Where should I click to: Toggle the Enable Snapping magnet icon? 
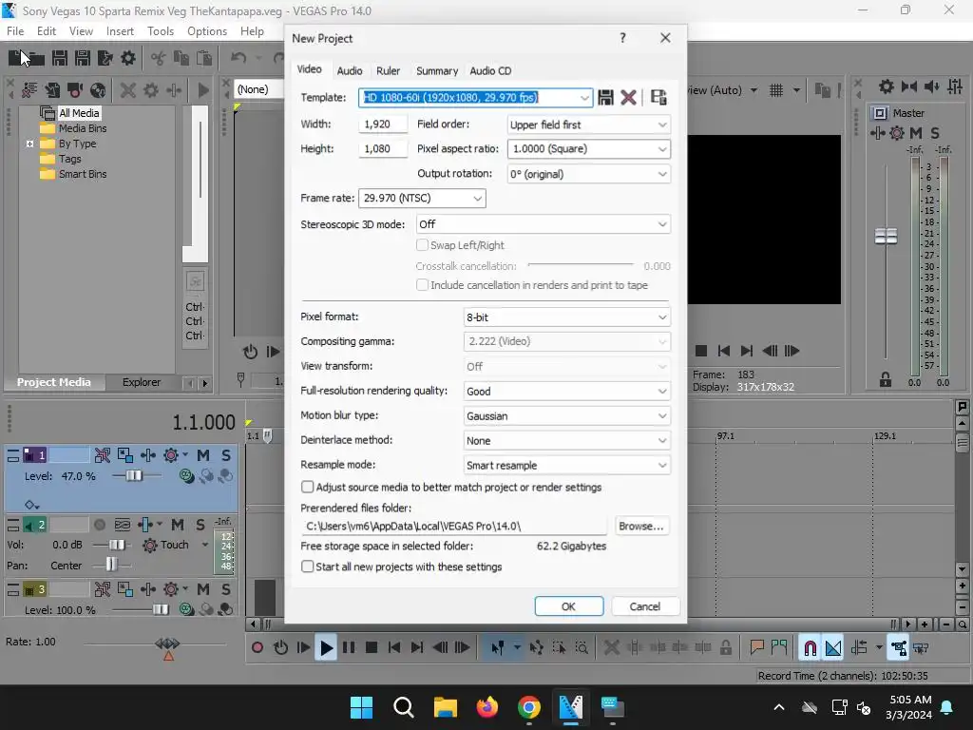coord(810,648)
